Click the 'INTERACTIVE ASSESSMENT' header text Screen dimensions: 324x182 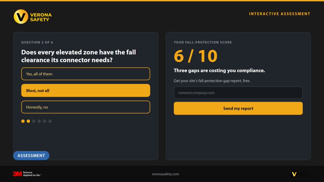coord(280,14)
